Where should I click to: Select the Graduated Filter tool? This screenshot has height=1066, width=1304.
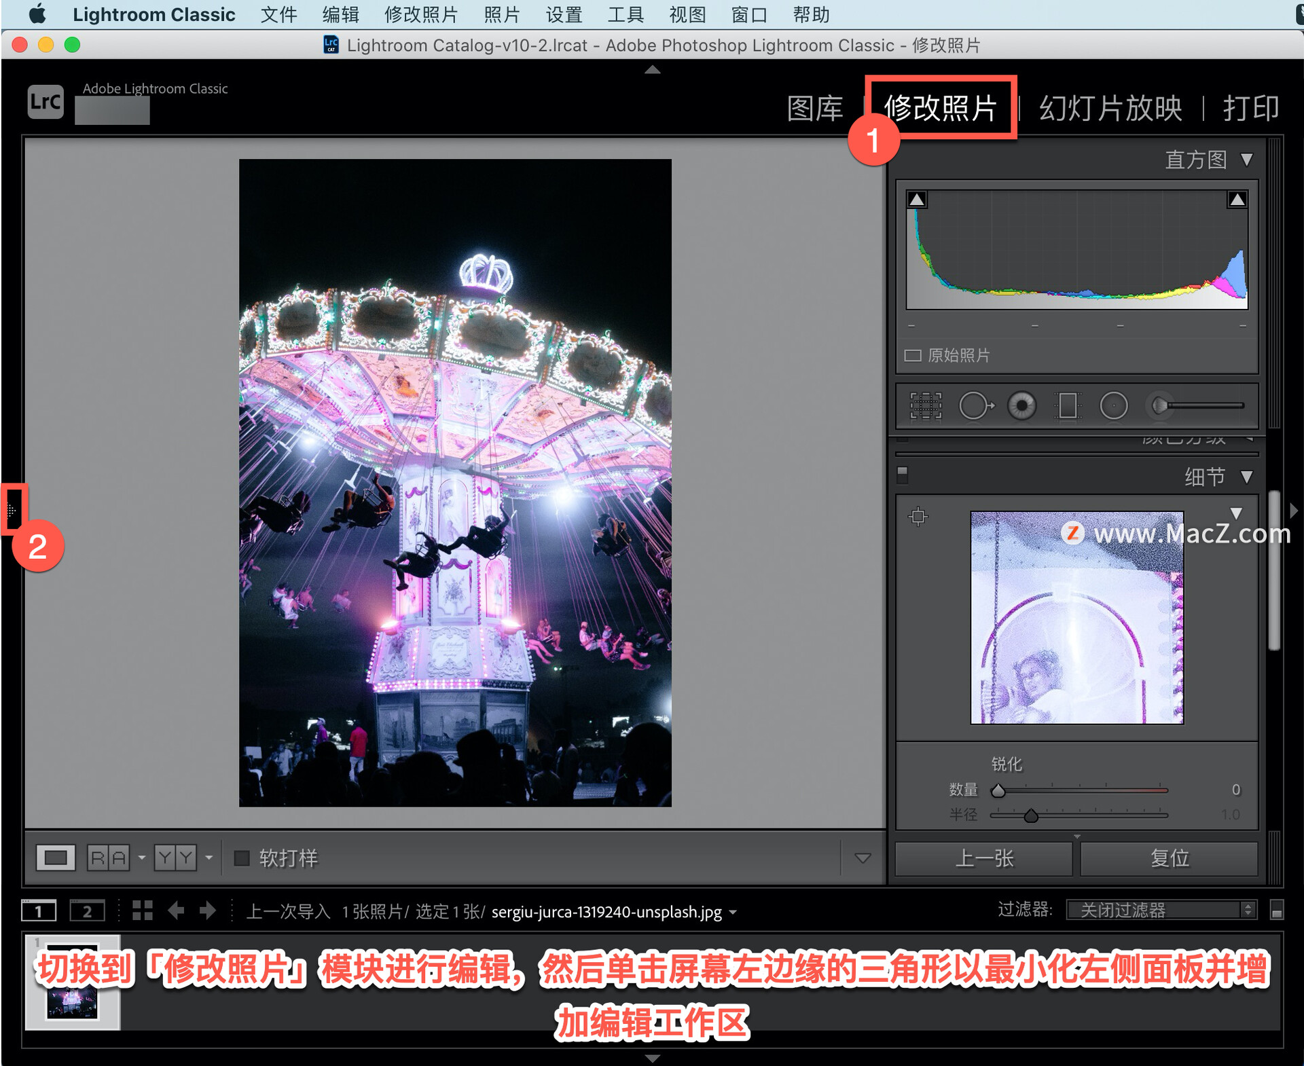(1068, 406)
